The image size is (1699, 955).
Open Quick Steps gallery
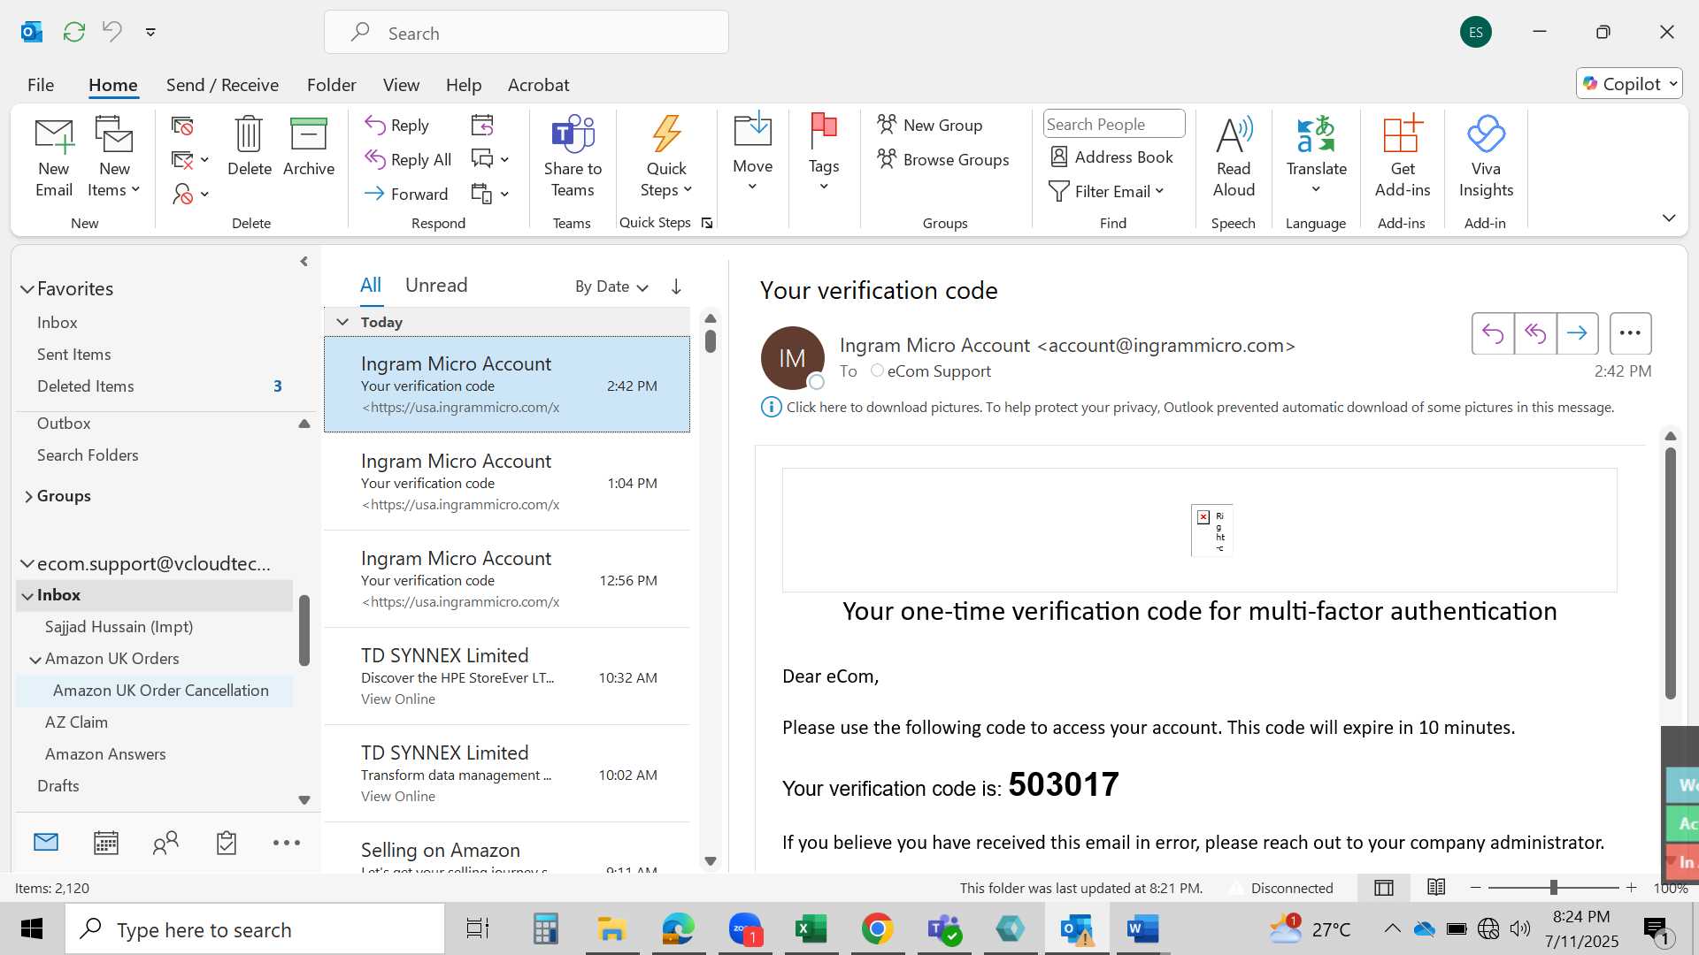[x=666, y=157]
